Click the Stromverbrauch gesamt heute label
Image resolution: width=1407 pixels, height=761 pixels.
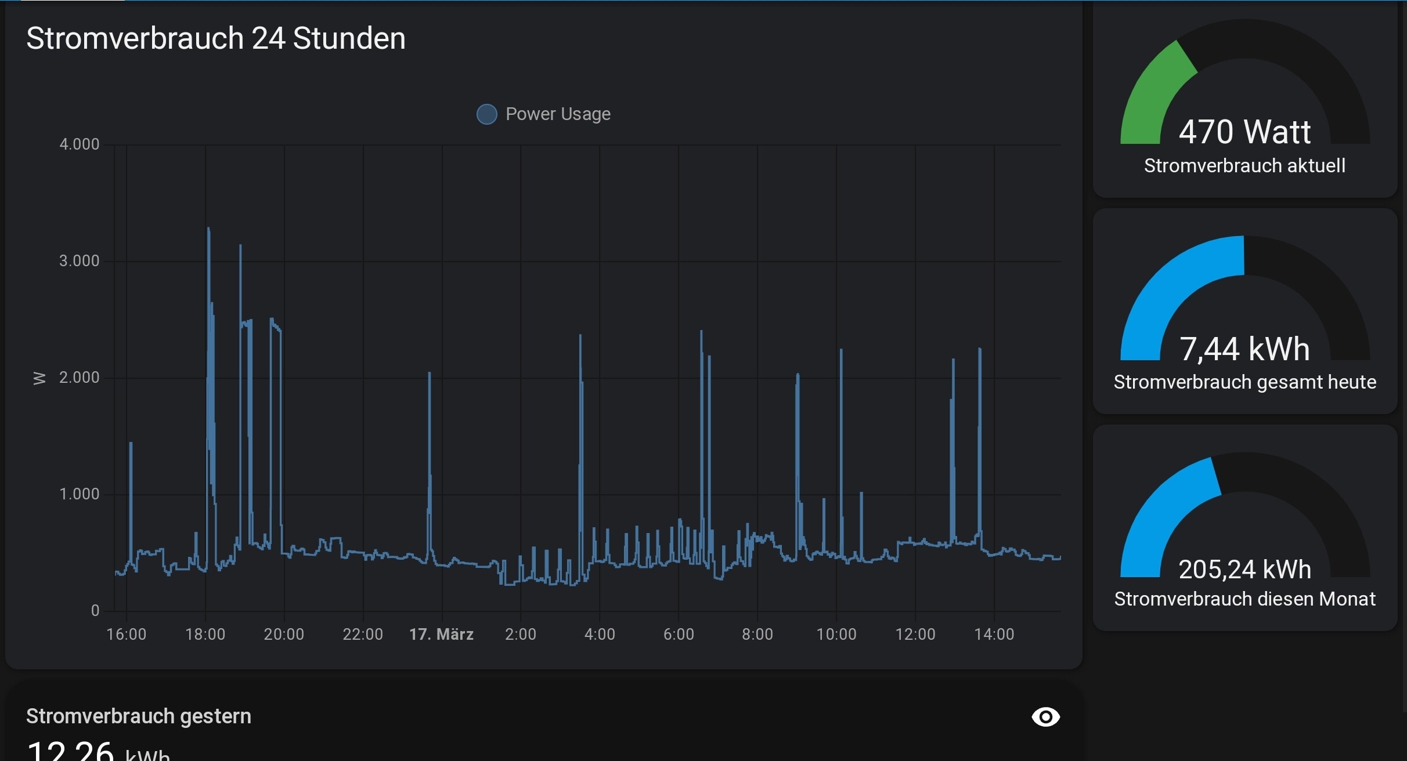pos(1244,382)
